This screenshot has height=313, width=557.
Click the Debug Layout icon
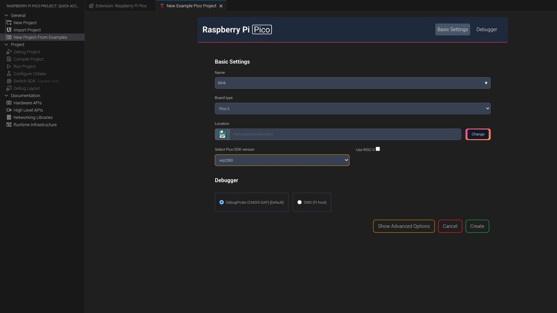click(9, 88)
